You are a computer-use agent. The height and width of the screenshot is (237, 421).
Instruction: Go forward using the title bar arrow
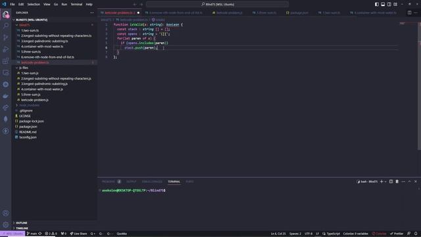[x=141, y=5]
